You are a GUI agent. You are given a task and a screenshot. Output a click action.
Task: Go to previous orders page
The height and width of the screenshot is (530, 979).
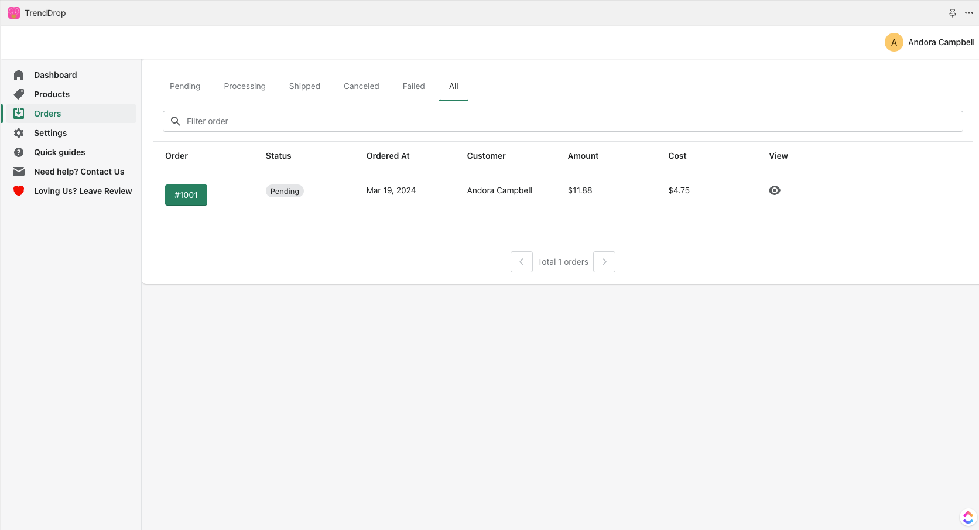click(522, 262)
